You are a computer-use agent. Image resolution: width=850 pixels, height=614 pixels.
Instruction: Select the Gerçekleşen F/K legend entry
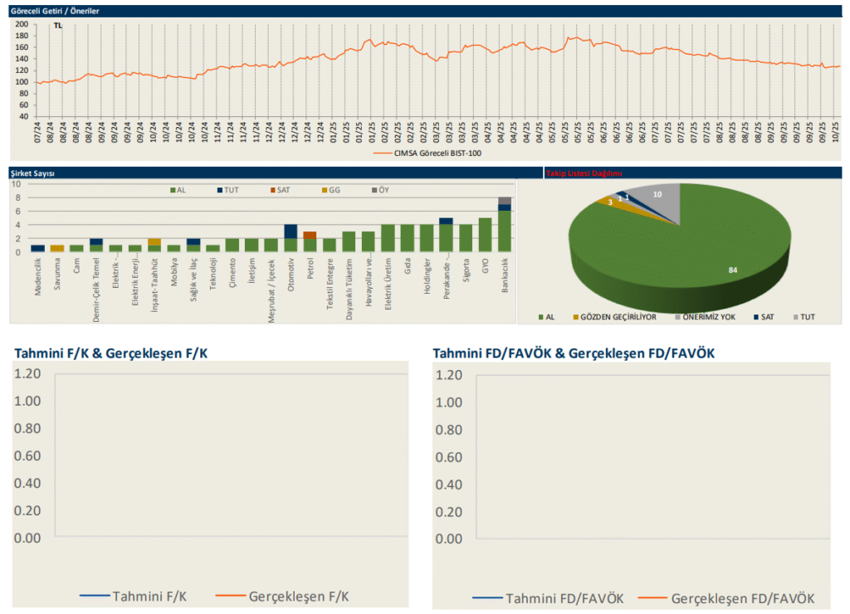pos(281,596)
